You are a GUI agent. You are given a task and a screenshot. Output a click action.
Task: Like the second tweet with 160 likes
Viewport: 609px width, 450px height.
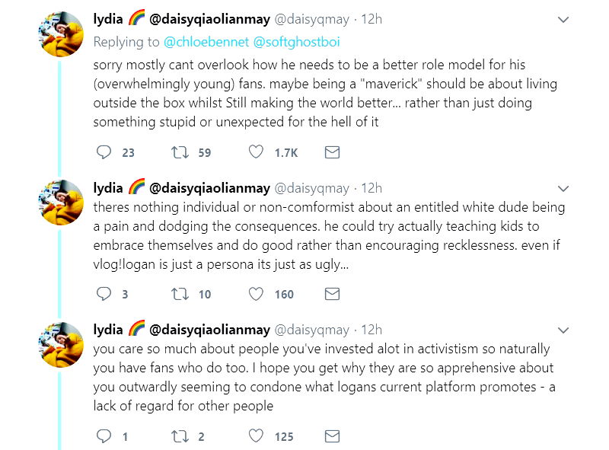(257, 294)
